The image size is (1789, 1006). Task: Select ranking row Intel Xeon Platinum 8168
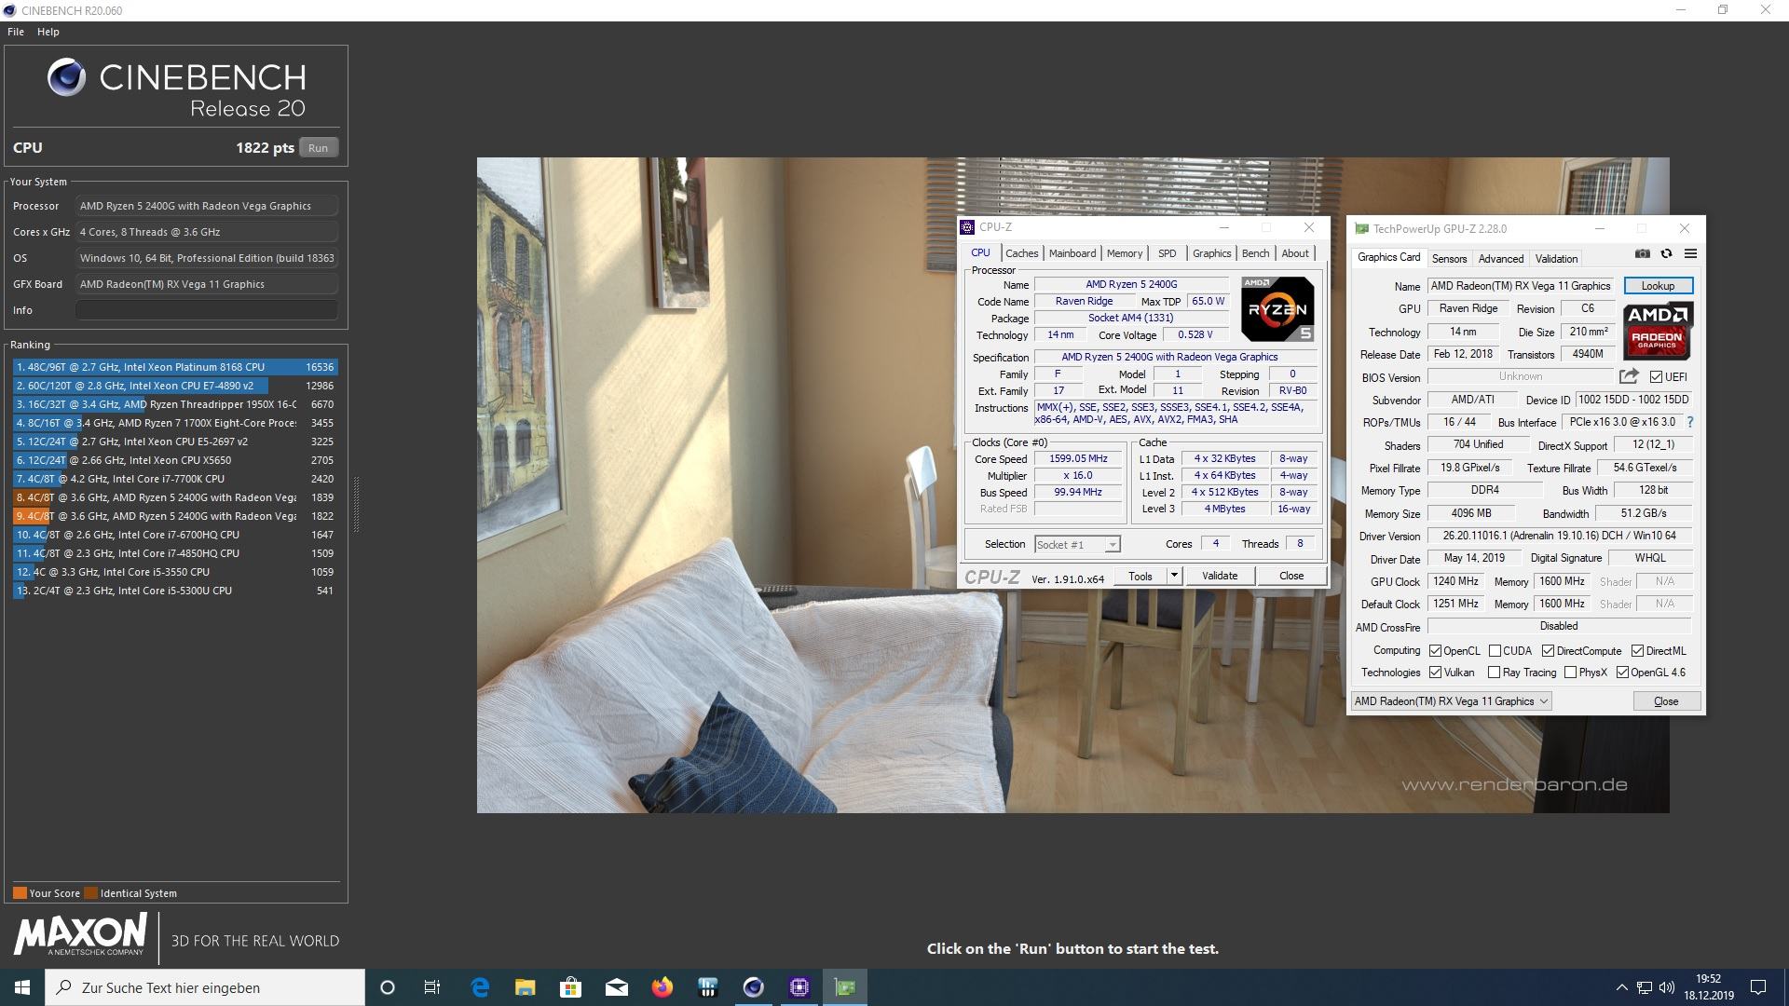(x=174, y=367)
